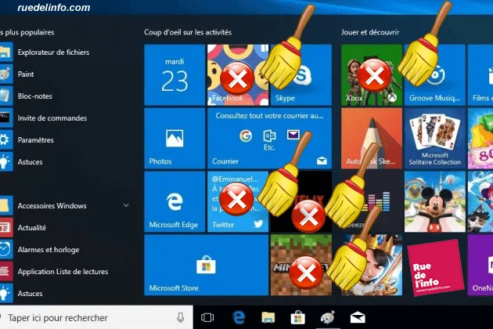The image size is (493, 329).
Task: Open Task View from the taskbar
Action: pos(207,318)
